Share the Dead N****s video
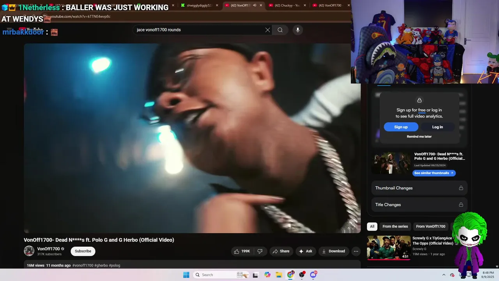Viewport: 499px width, 281px height. click(x=281, y=251)
